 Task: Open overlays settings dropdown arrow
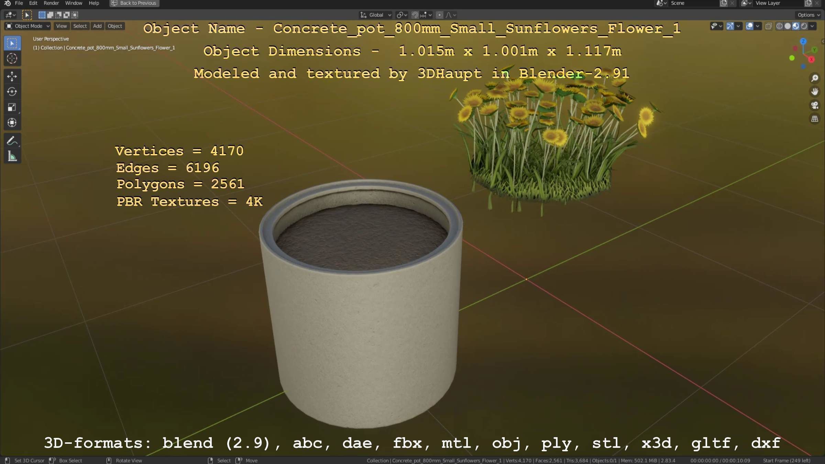point(757,26)
